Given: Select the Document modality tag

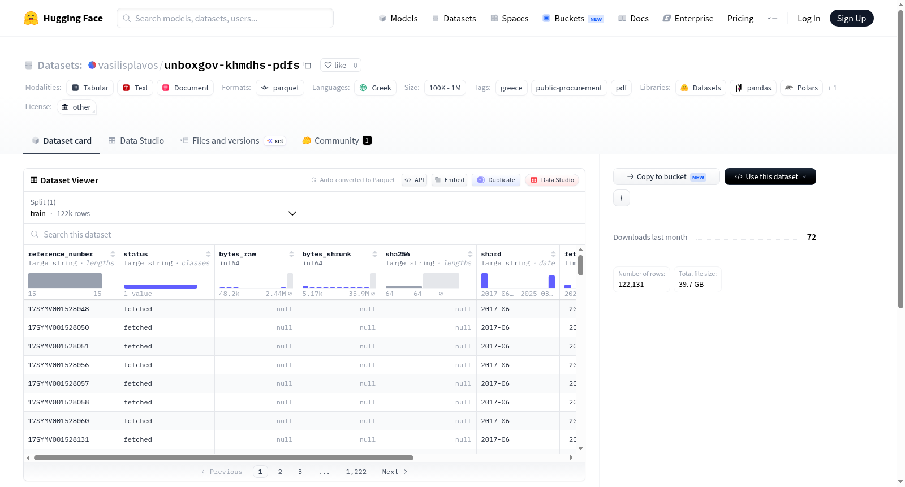Looking at the screenshot, I should click(x=186, y=88).
